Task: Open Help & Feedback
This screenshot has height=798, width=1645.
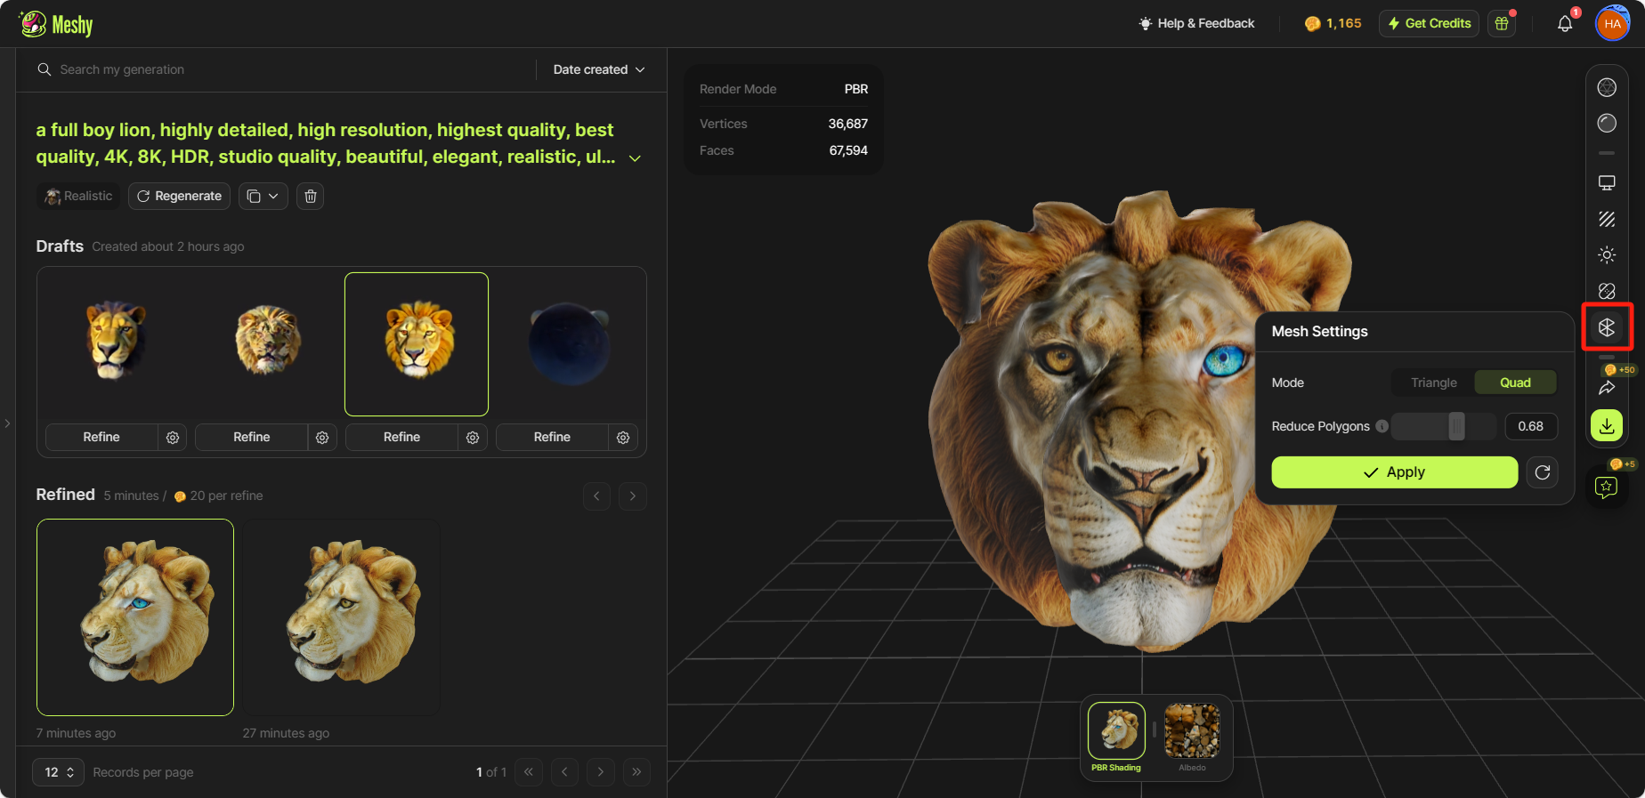Action: pos(1196,24)
